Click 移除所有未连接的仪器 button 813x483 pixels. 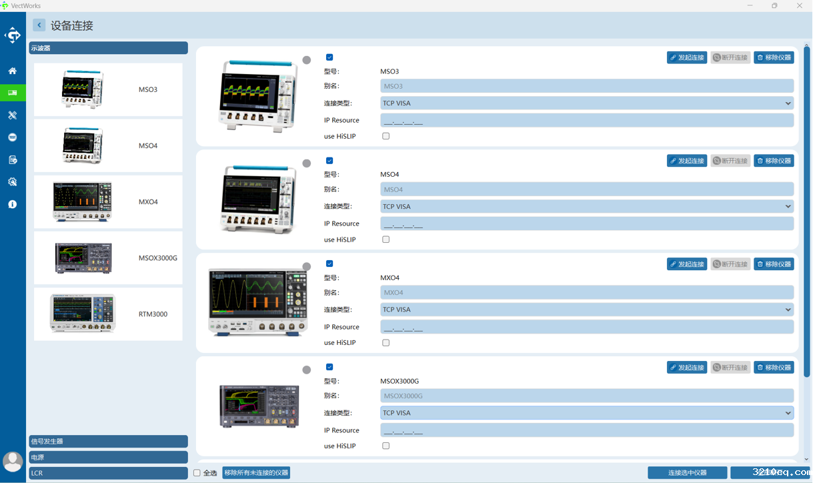(256, 473)
